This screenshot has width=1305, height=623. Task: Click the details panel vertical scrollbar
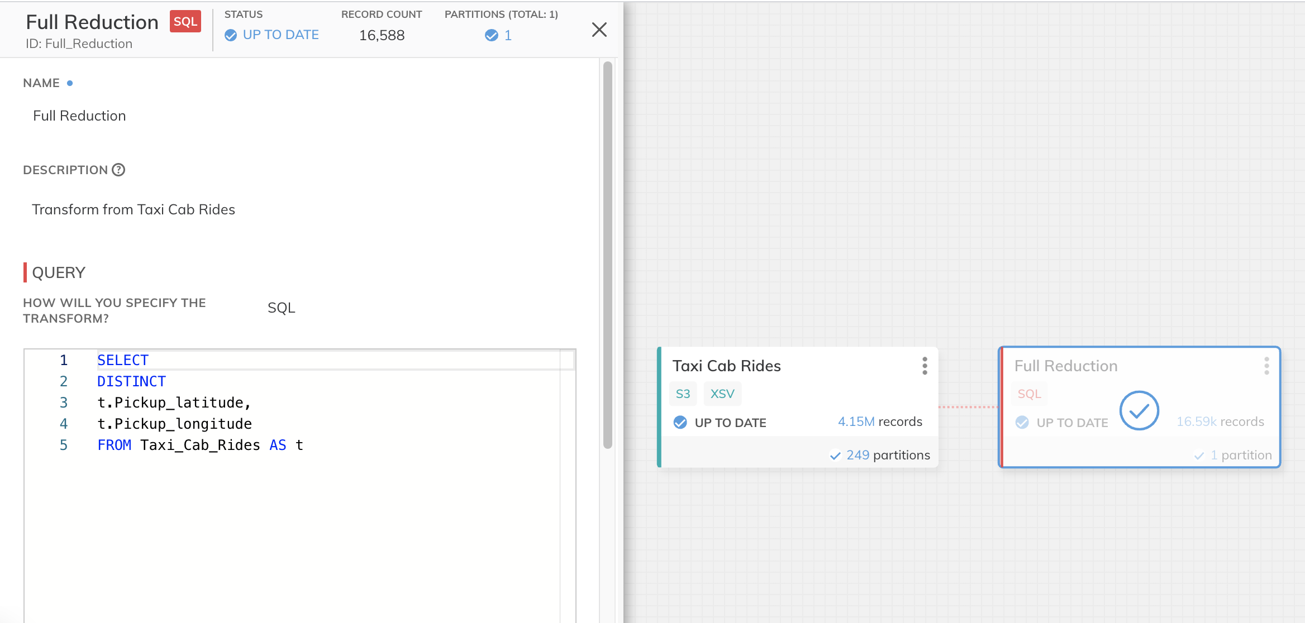[x=608, y=254]
